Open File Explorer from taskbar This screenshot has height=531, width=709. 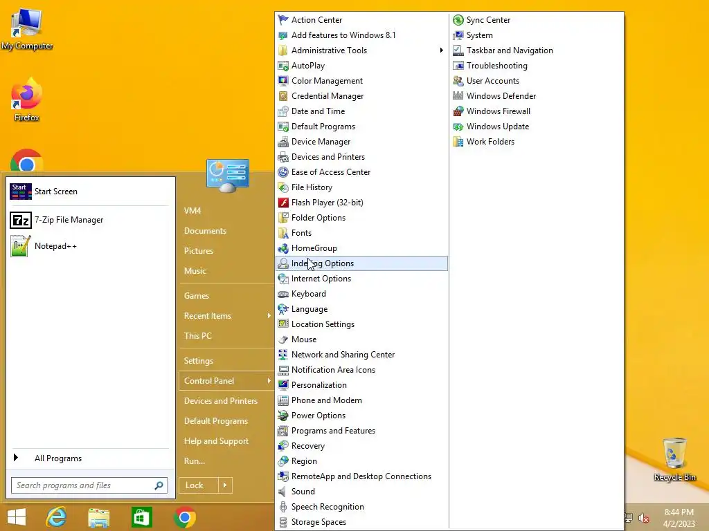(98, 518)
